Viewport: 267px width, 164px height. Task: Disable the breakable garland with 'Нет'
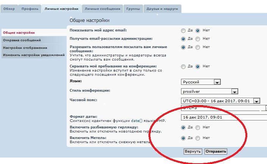(198, 128)
